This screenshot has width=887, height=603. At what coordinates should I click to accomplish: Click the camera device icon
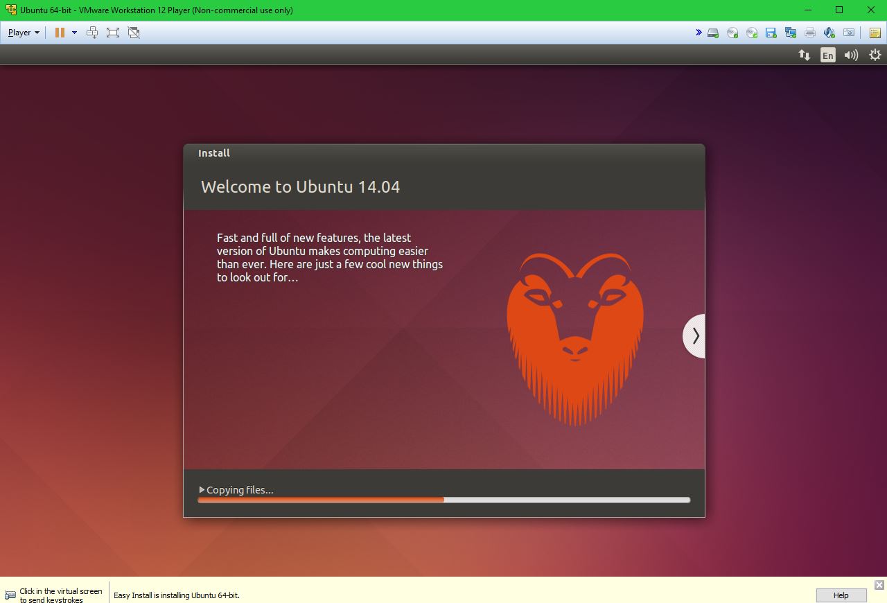tap(849, 33)
